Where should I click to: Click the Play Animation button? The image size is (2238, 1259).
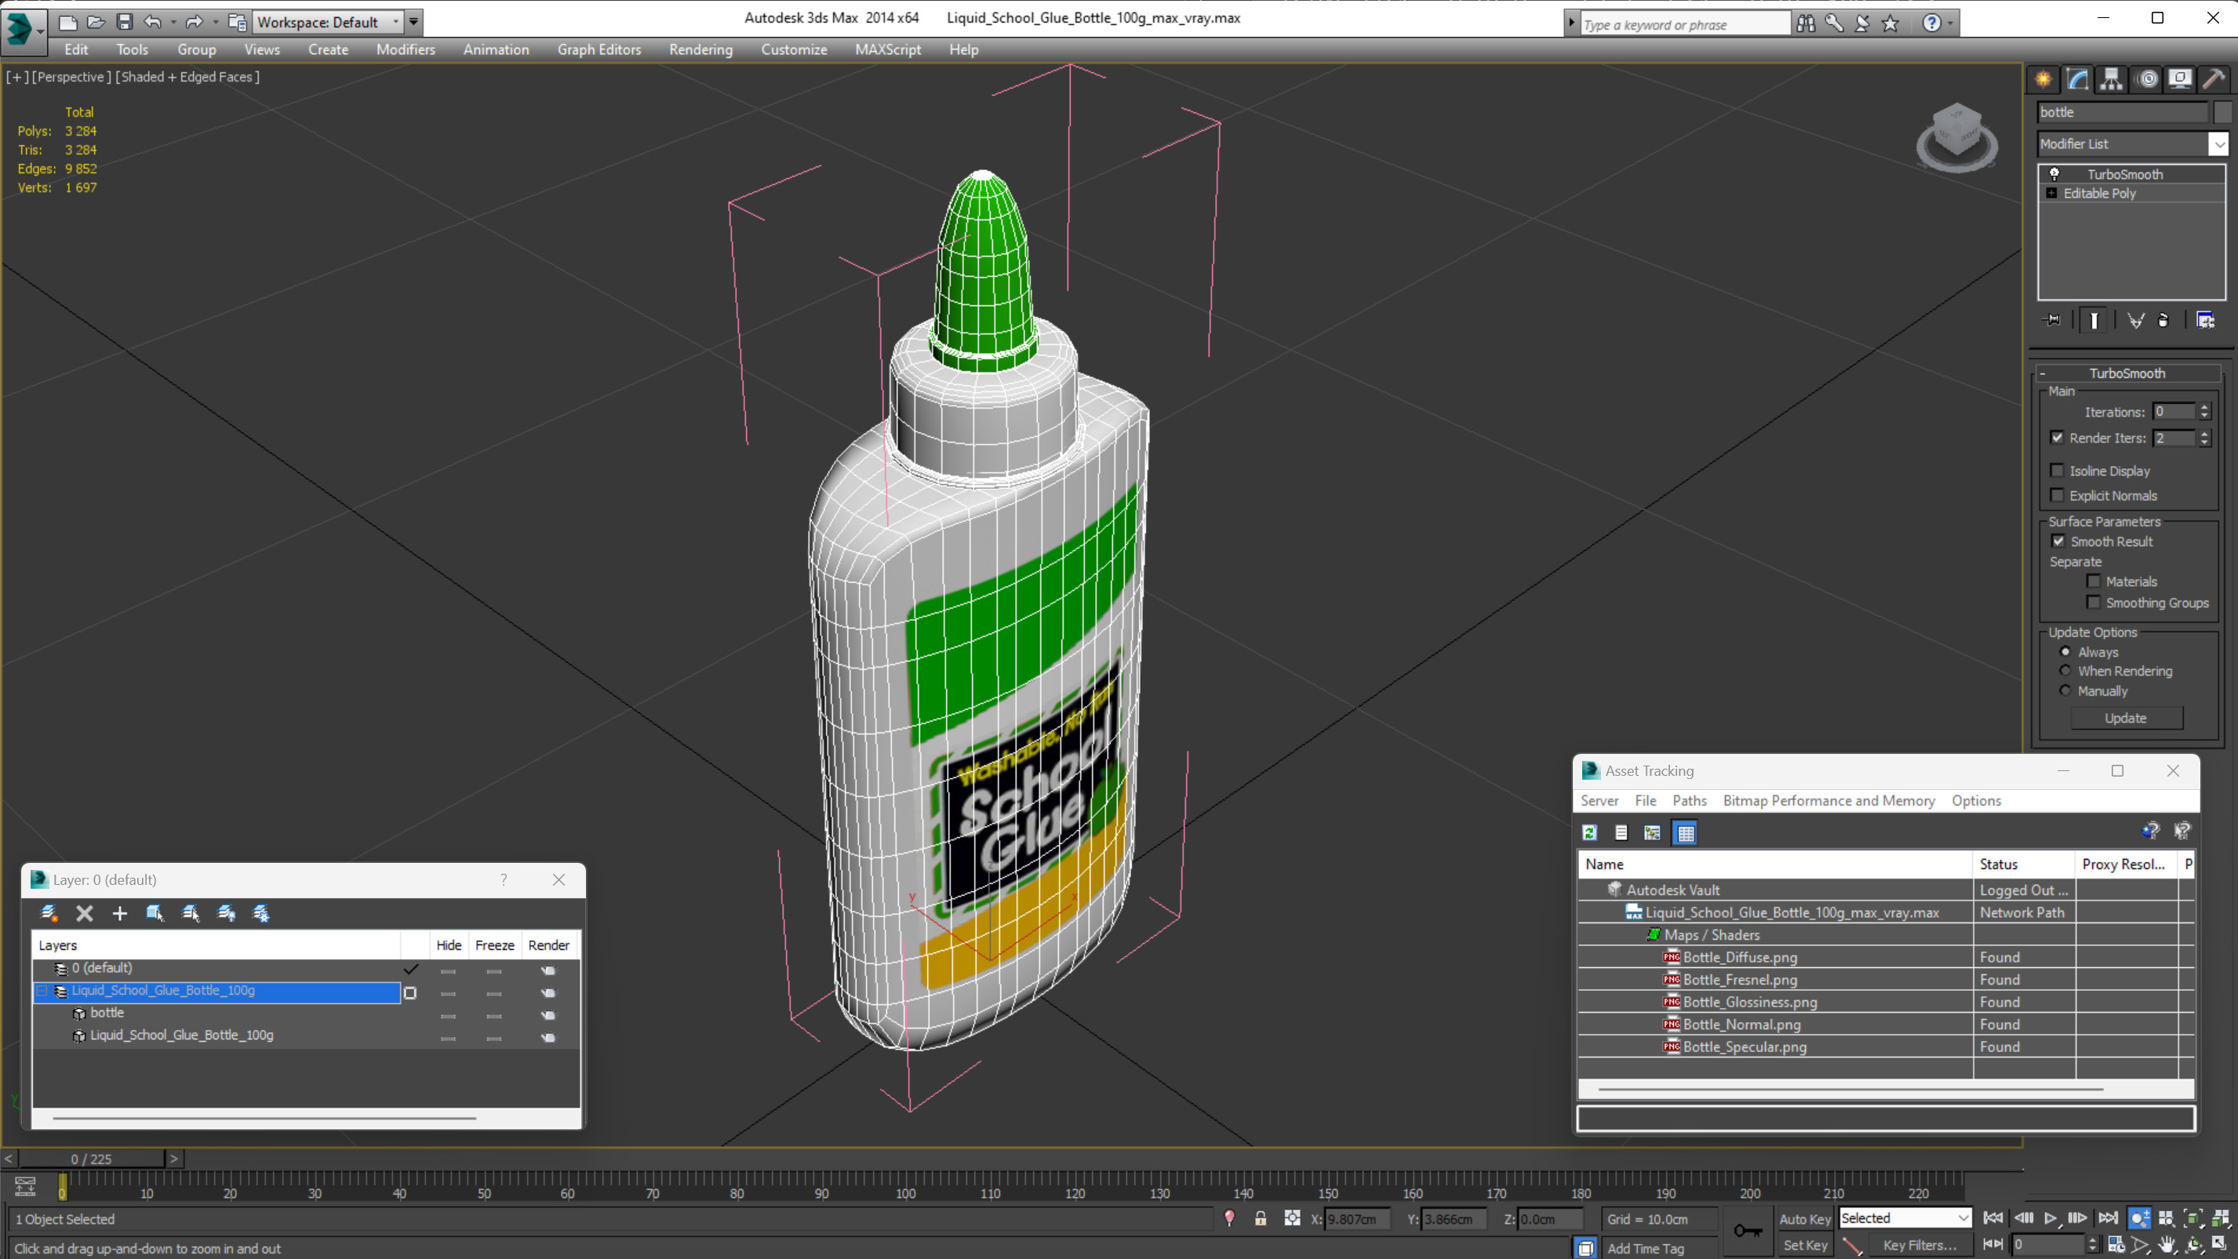click(2050, 1218)
